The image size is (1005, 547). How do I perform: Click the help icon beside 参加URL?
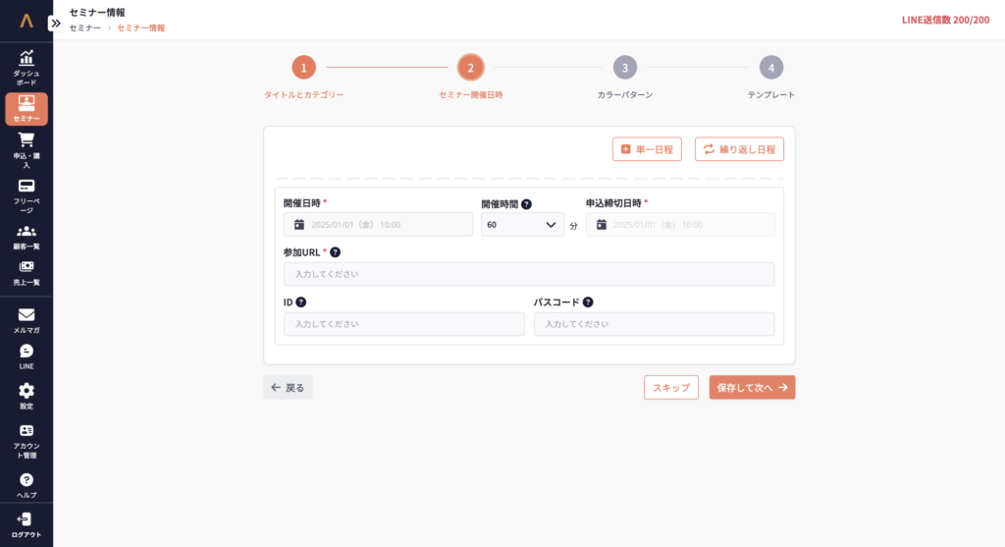tap(335, 252)
